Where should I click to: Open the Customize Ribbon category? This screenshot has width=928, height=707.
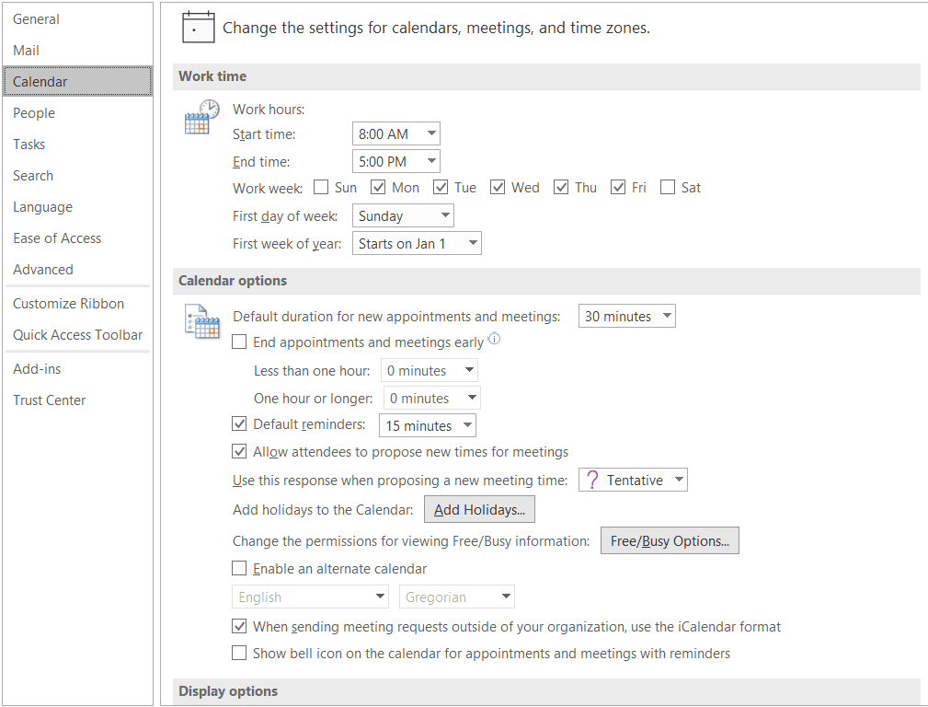pos(77,304)
